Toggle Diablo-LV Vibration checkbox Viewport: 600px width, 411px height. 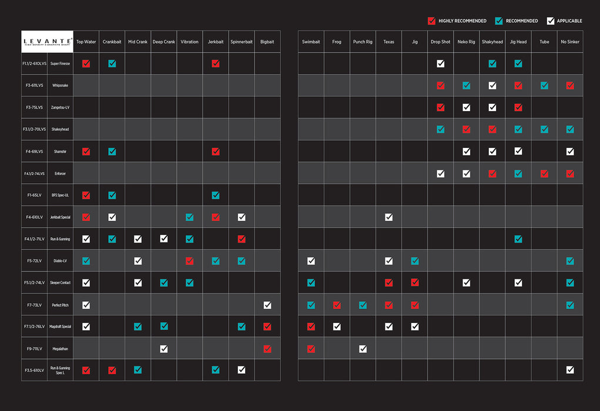pyautogui.click(x=189, y=261)
